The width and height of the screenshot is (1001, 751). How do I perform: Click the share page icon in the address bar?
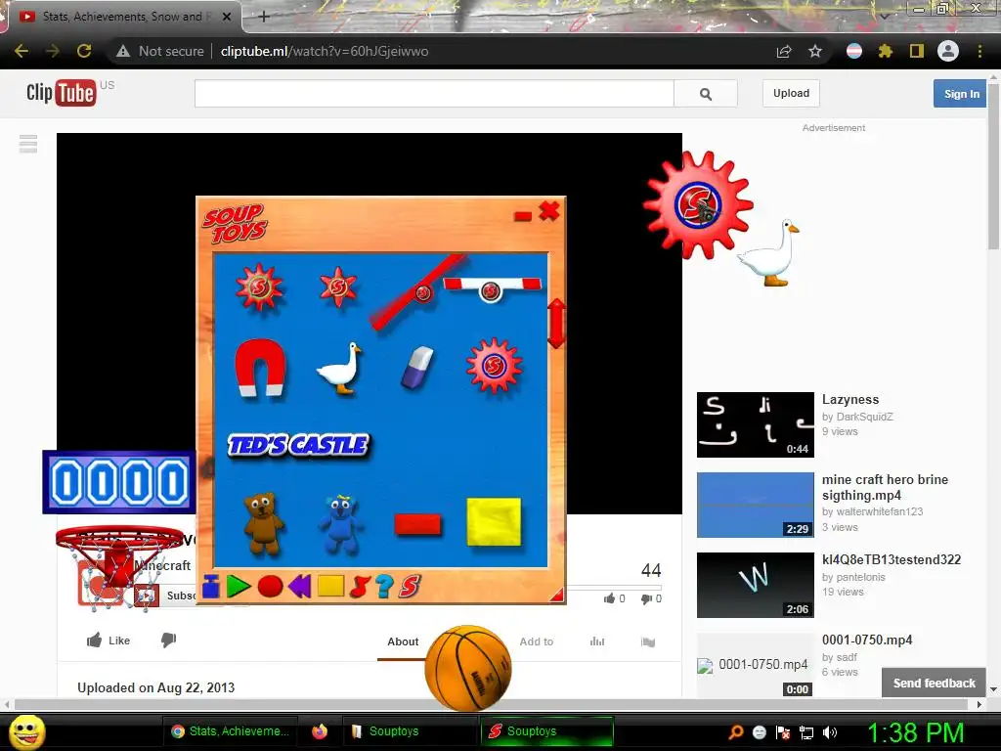[x=784, y=51]
